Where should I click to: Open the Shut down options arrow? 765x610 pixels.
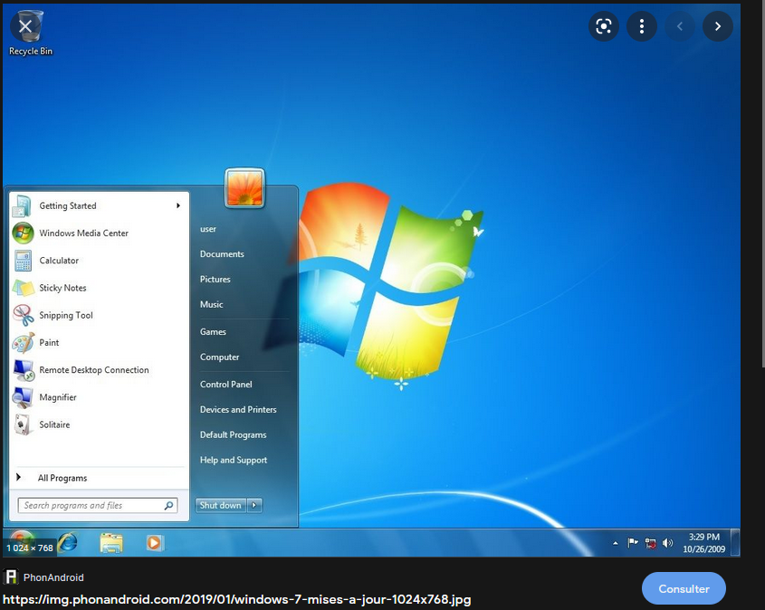coord(254,505)
